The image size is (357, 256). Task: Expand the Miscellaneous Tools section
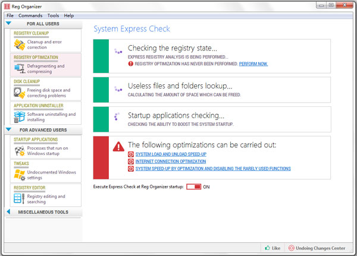8,212
